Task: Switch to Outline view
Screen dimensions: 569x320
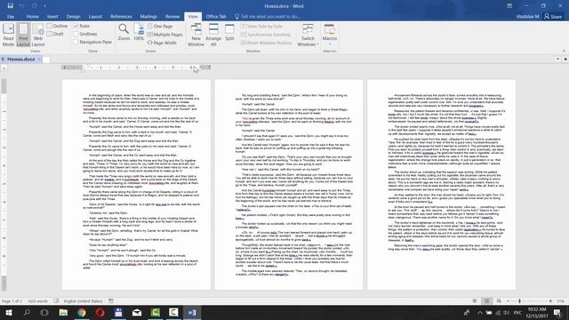Action: pos(57,26)
